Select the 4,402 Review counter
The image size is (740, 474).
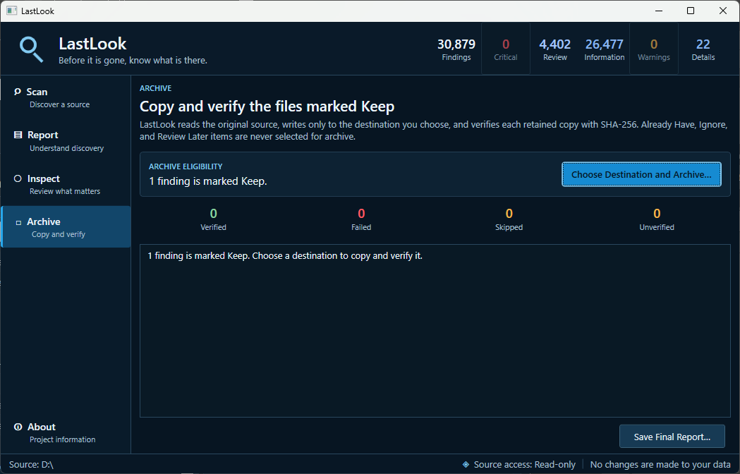point(555,49)
